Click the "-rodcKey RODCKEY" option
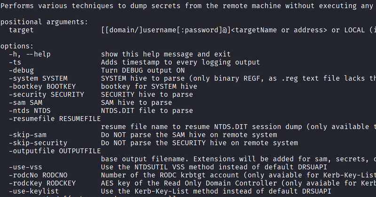The width and height of the screenshot is (376, 197). tap(42, 183)
